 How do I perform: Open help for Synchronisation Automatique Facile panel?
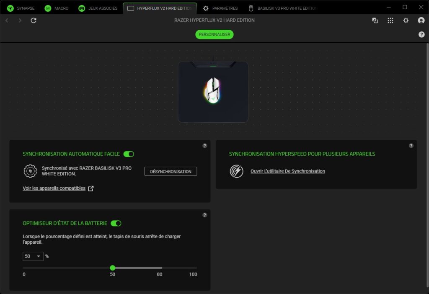coord(204,146)
